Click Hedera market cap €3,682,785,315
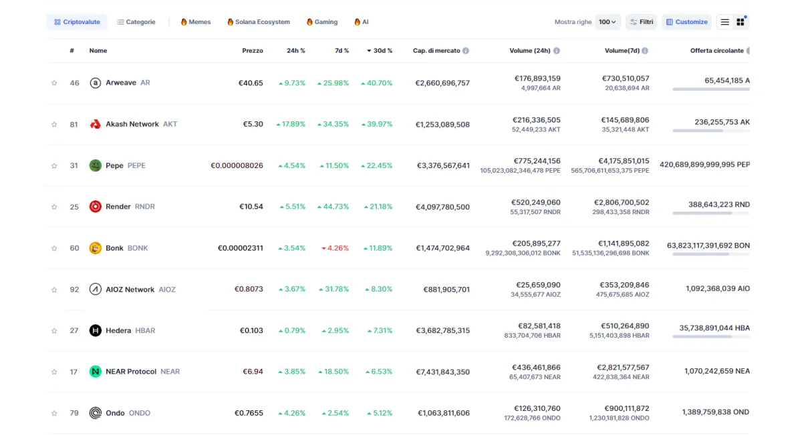Image resolution: width=802 pixels, height=435 pixels. click(x=442, y=330)
